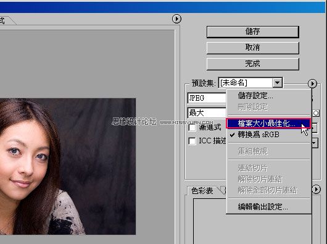Open the 最大 quality preset dropdown
Image resolution: width=327 pixels, height=244 pixels.
tap(207, 113)
